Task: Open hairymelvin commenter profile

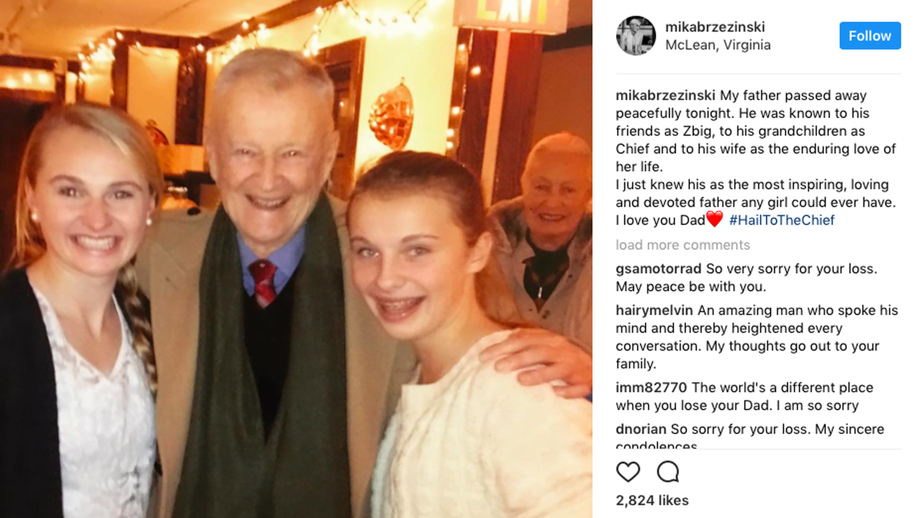Action: 654,310
